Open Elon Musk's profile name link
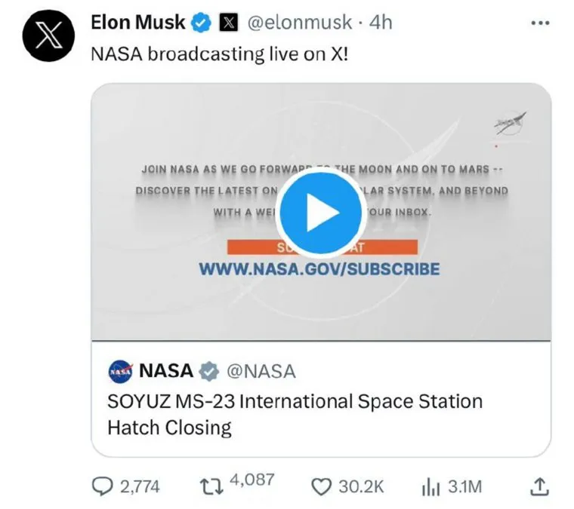Screen dimensions: 574x509 137,23
